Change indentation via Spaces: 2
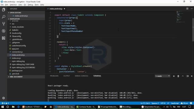194x109 pixels. click(155, 103)
